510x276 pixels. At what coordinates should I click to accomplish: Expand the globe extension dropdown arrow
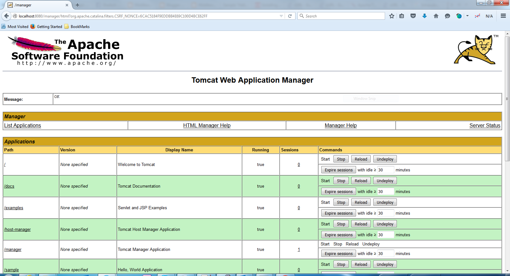(x=467, y=16)
